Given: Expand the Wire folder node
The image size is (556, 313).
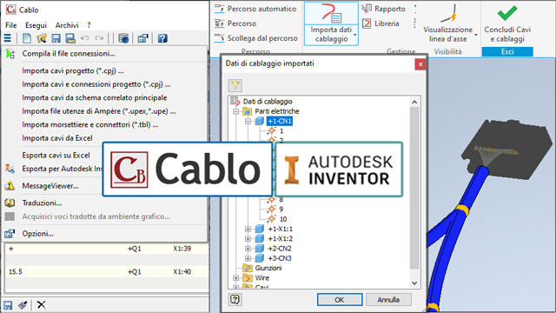Looking at the screenshot, I should coord(235,278).
